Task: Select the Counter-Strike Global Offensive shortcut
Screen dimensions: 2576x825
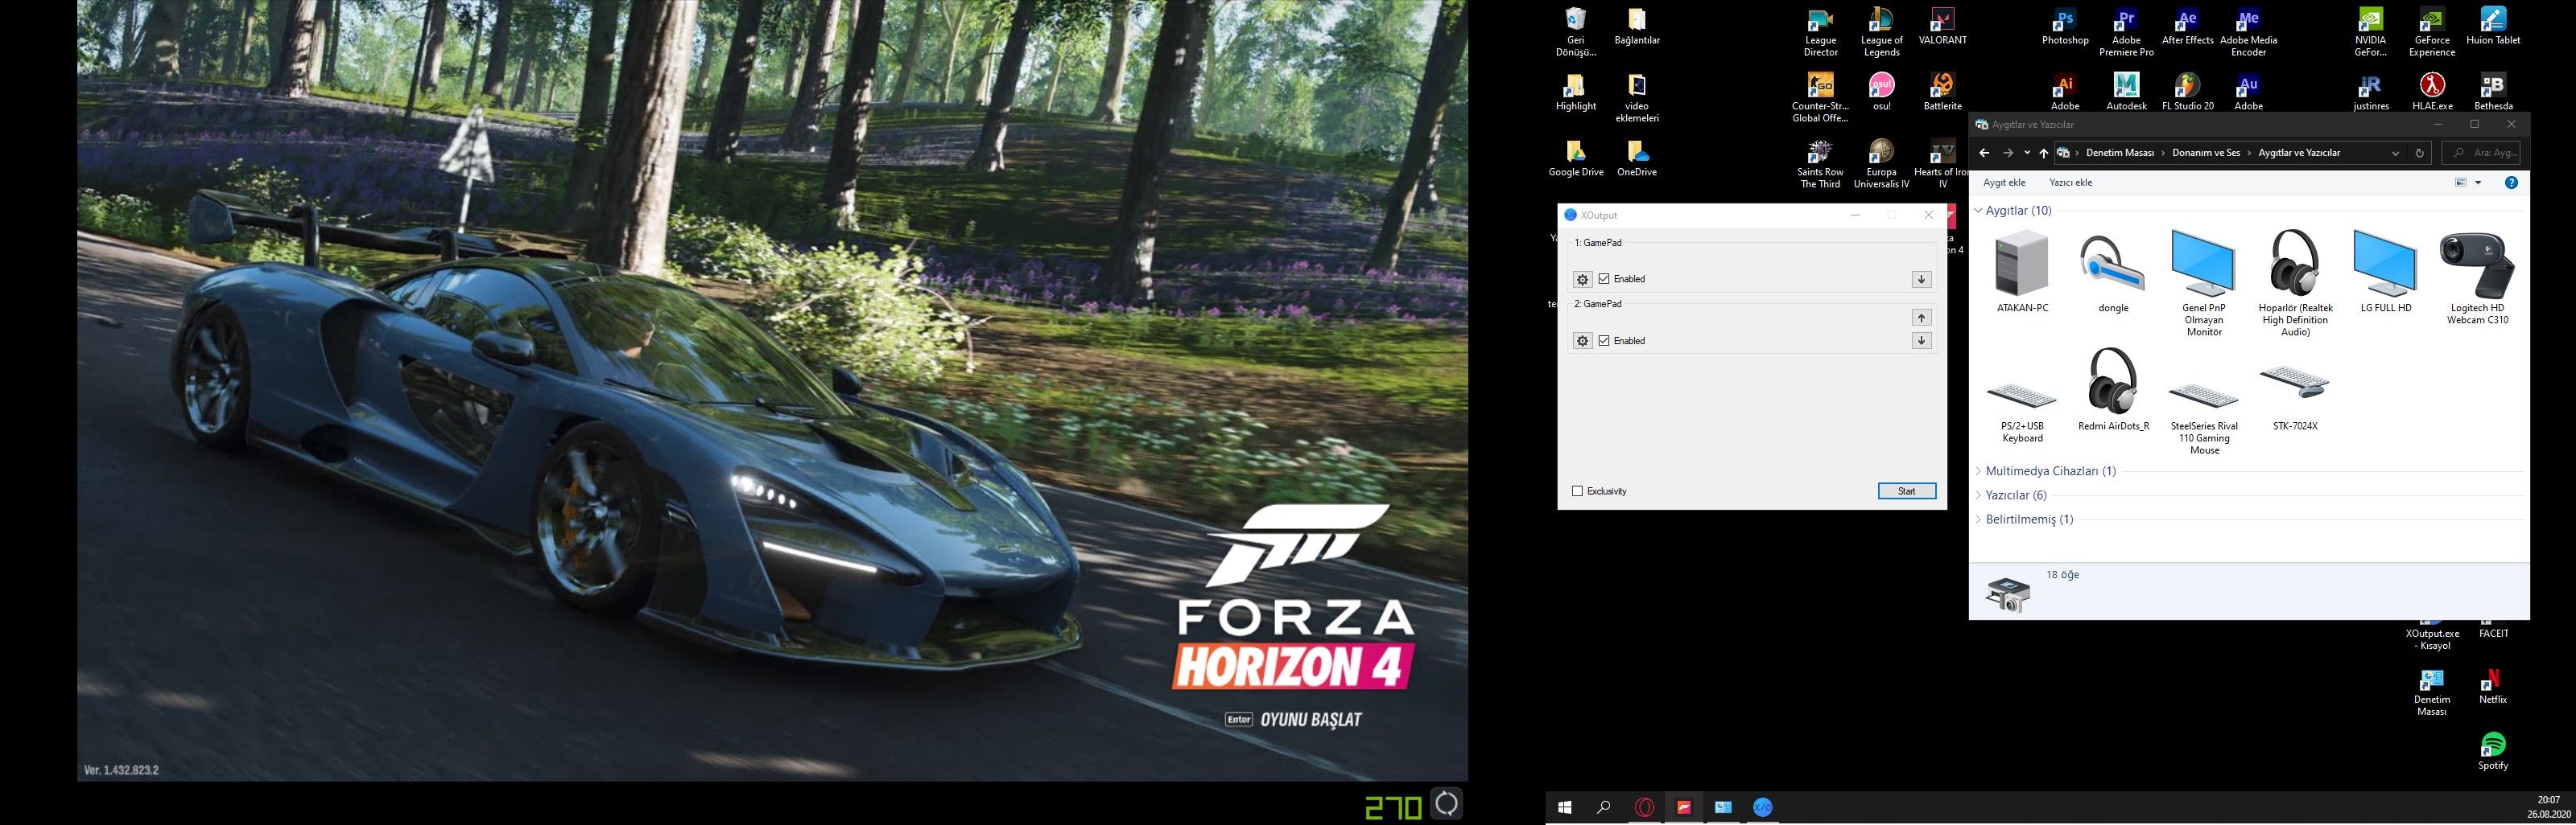Action: 1820,98
